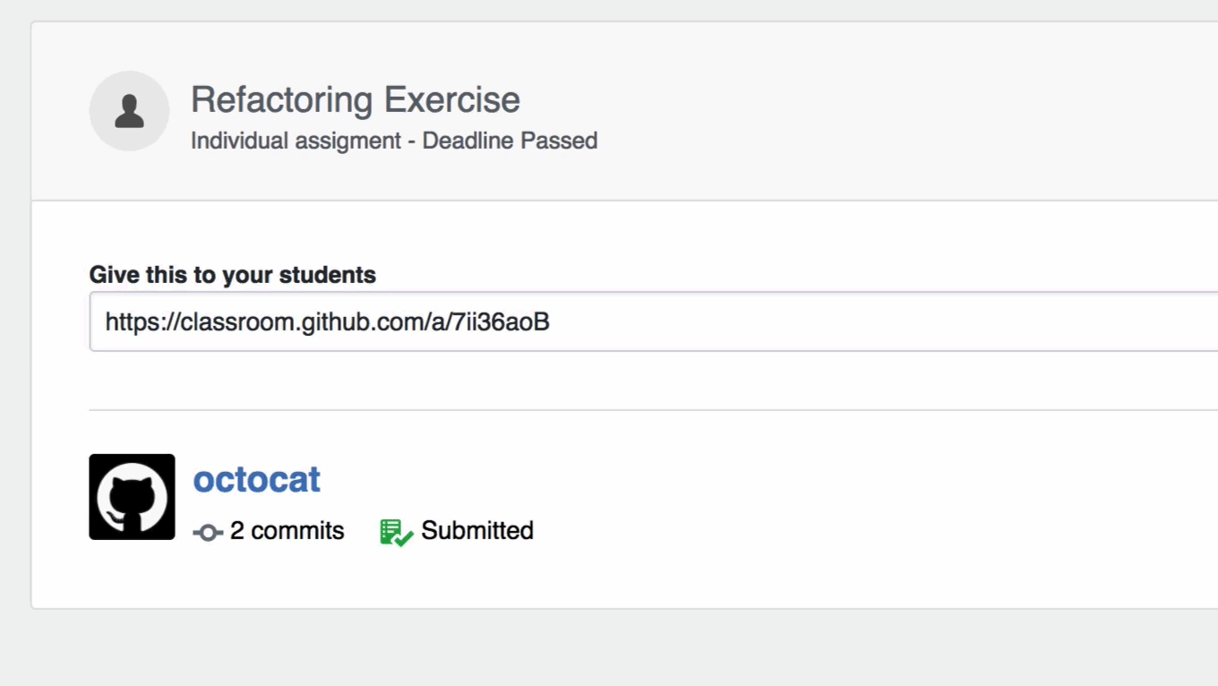Focus the classroom invitation URL field
Screen dimensions: 1218x686
point(654,322)
